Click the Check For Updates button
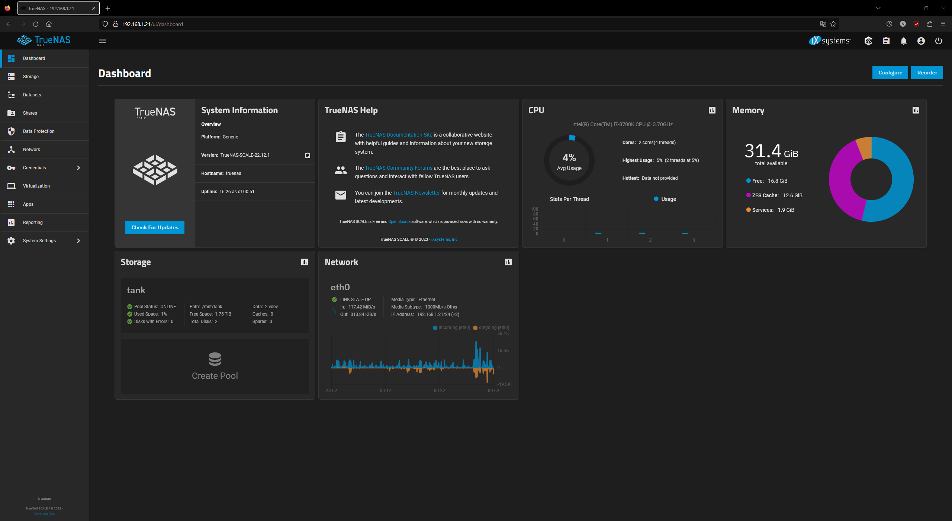Viewport: 952px width, 521px height. pos(155,227)
